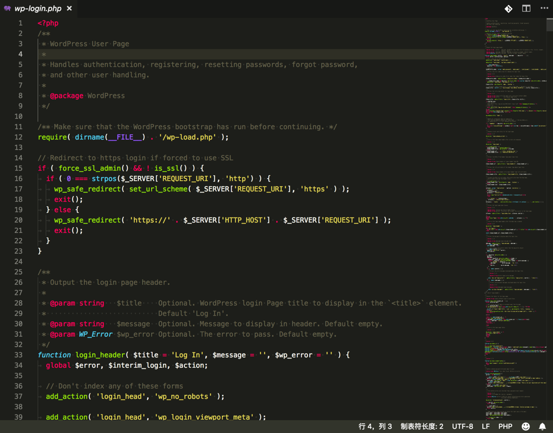
Task: Click 'wp_no_robots' string on line 37
Action: [x=183, y=396]
